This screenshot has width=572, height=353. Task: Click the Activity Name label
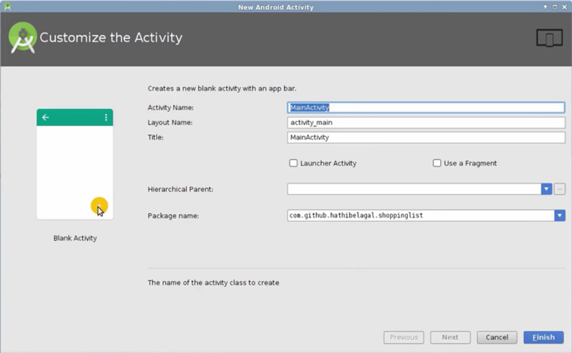point(171,108)
